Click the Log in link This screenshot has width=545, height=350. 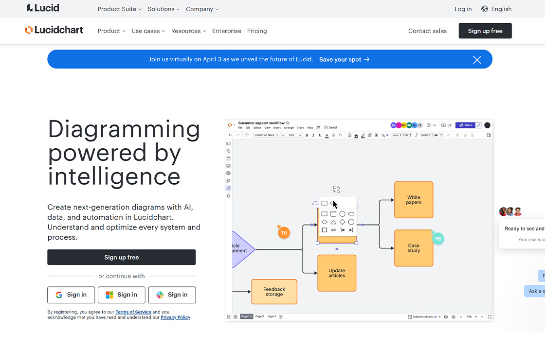(463, 9)
